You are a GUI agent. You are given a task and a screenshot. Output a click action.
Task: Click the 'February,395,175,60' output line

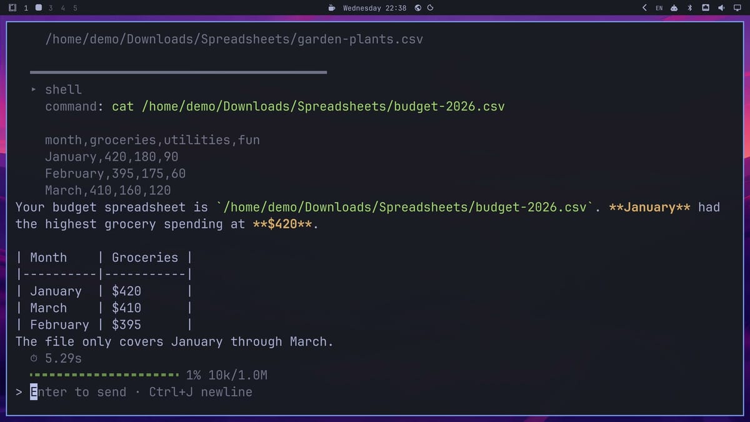tap(115, 174)
